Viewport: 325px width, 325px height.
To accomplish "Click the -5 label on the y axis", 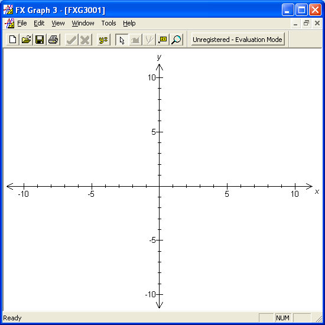I will 152,240.
